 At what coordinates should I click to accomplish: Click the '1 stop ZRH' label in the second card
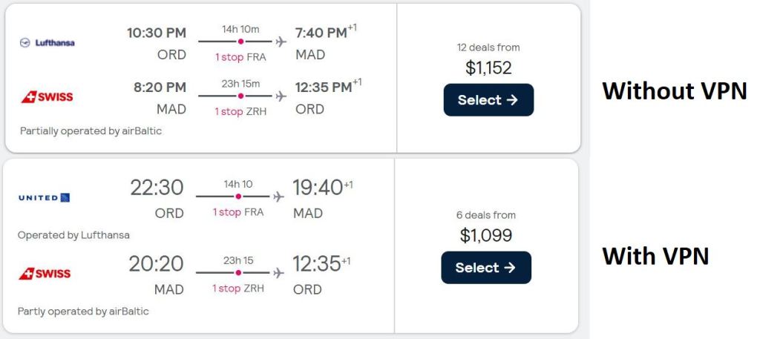point(237,288)
